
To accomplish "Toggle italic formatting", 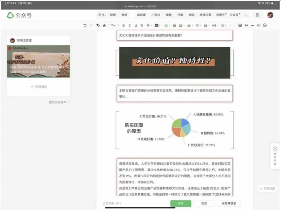I will pyautogui.click(x=129, y=25).
